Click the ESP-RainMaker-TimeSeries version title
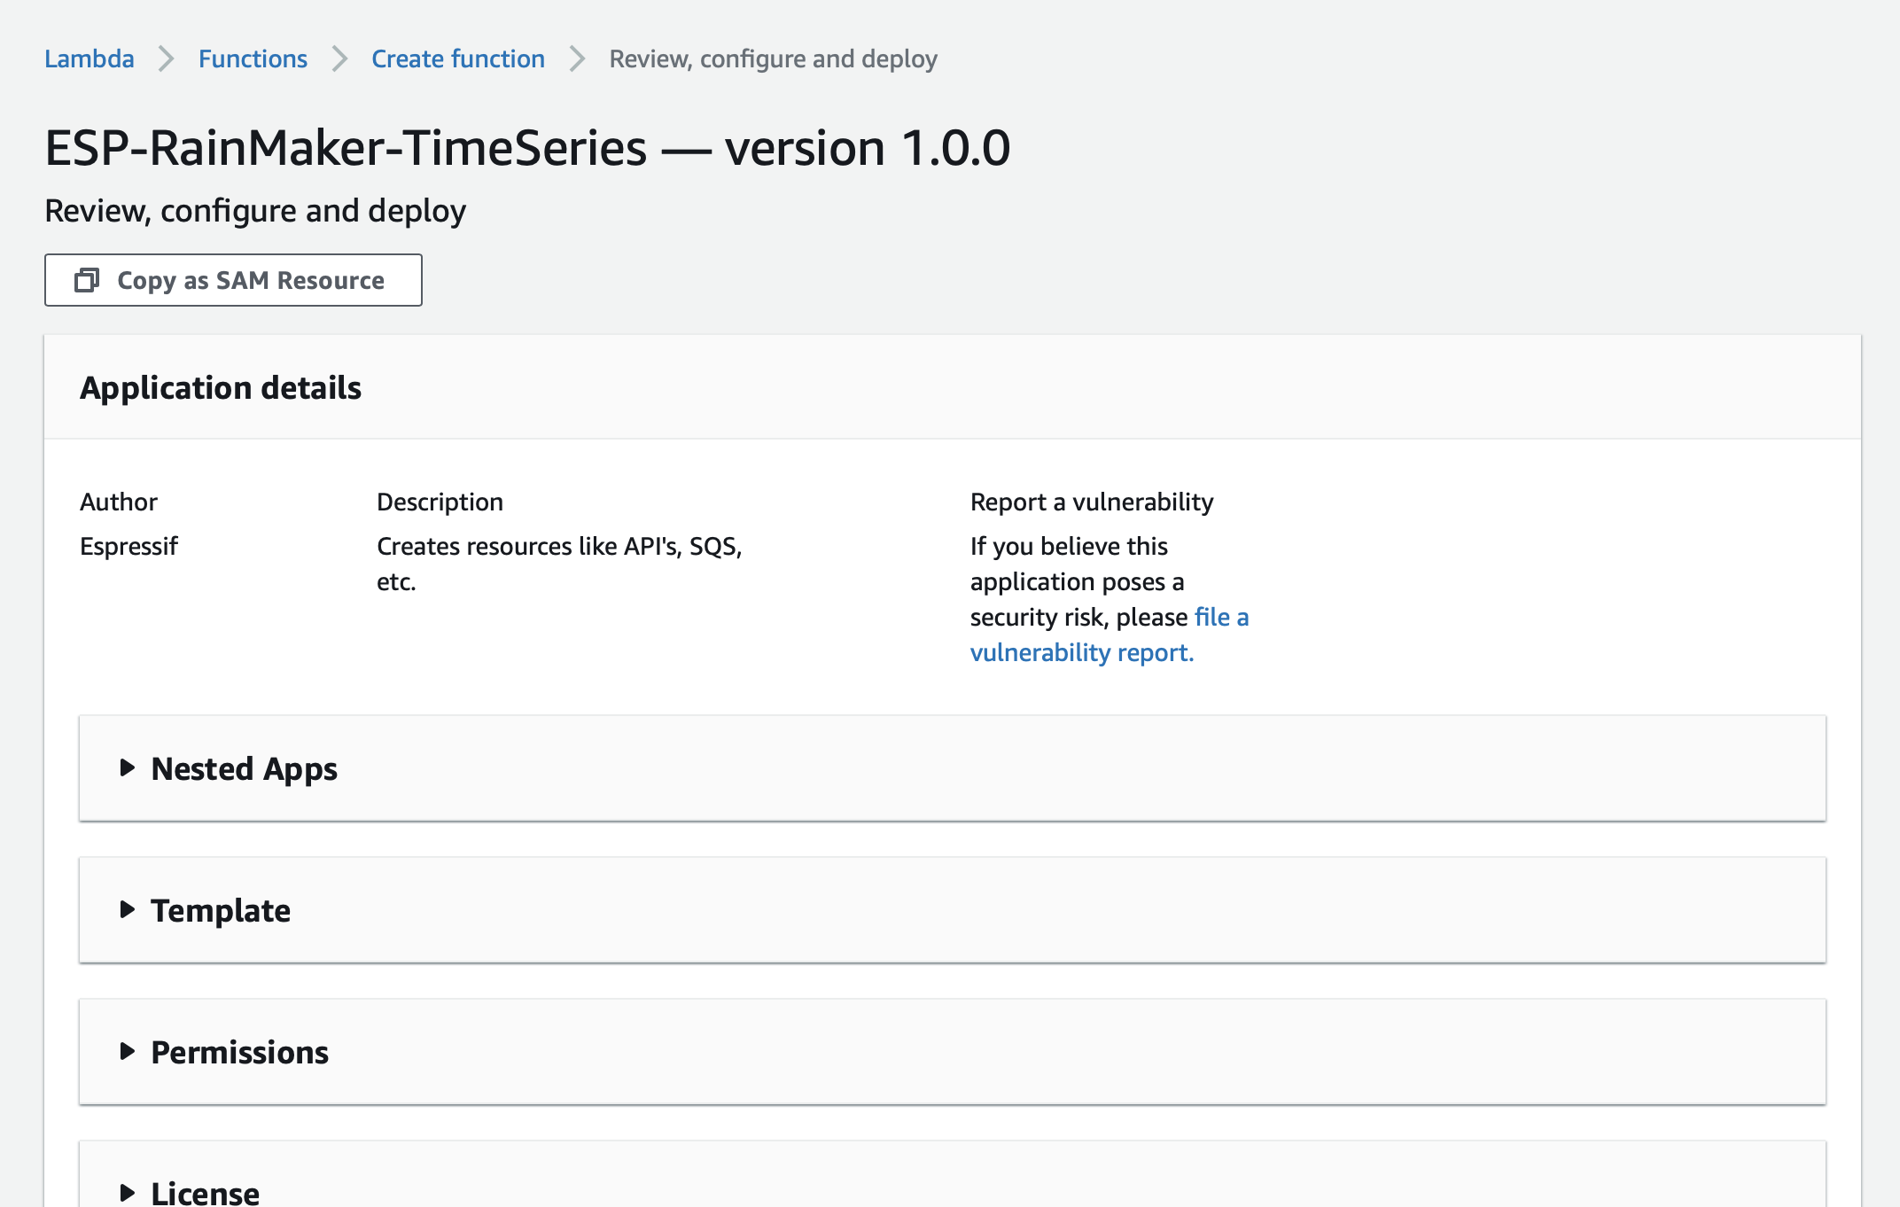This screenshot has width=1900, height=1207. (x=527, y=147)
